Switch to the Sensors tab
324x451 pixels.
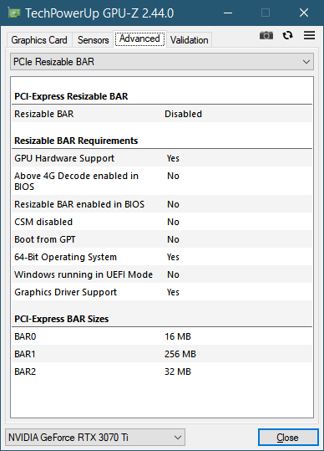tap(93, 40)
